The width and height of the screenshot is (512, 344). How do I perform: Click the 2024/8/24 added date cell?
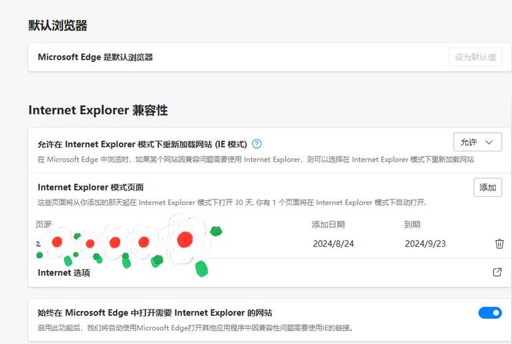[333, 244]
